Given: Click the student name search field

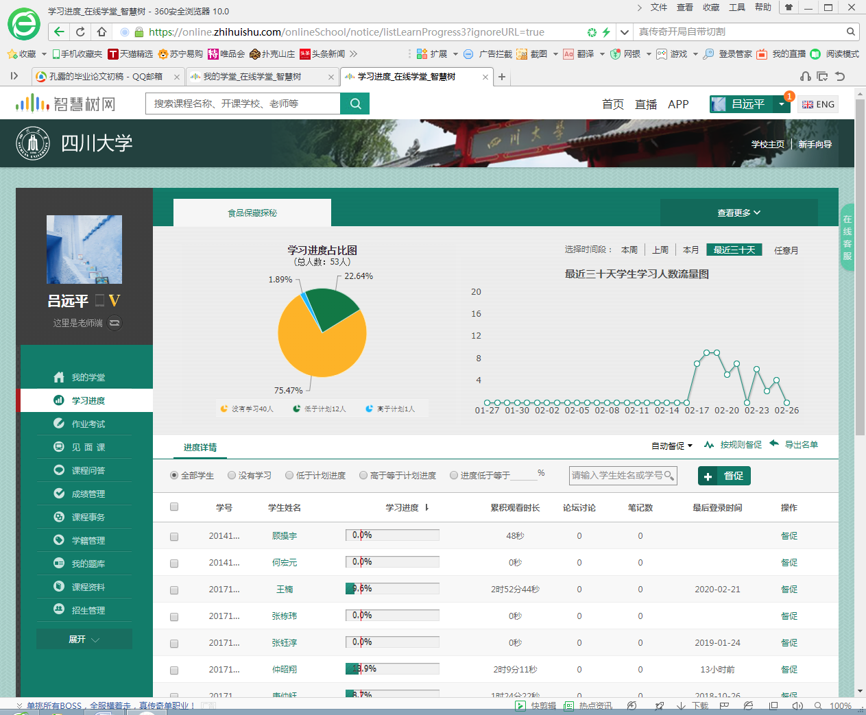Looking at the screenshot, I should (617, 475).
